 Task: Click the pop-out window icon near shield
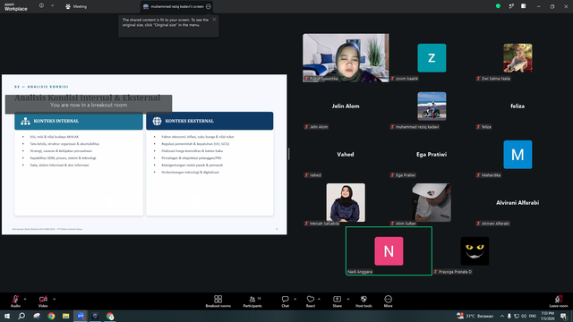[x=511, y=6]
